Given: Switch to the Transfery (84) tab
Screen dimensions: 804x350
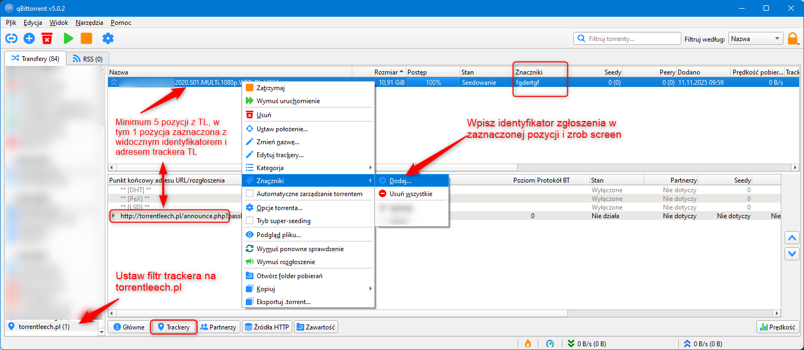Looking at the screenshot, I should tap(35, 58).
